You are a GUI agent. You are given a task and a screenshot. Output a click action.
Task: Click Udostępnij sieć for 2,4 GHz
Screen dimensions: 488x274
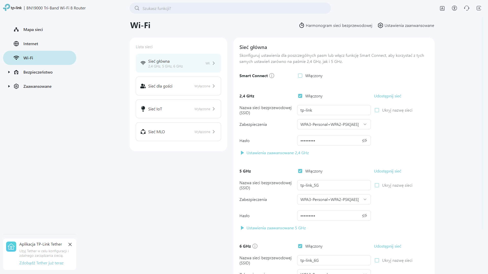click(388, 96)
